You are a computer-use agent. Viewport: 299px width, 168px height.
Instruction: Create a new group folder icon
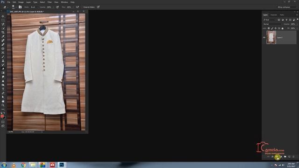click(x=285, y=157)
